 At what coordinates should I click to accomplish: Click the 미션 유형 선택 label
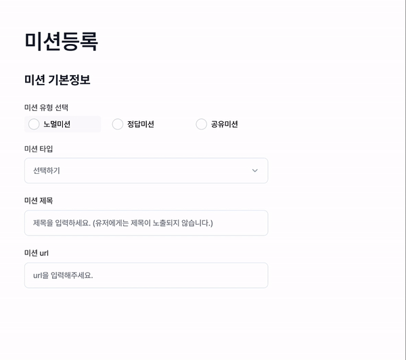[46, 107]
